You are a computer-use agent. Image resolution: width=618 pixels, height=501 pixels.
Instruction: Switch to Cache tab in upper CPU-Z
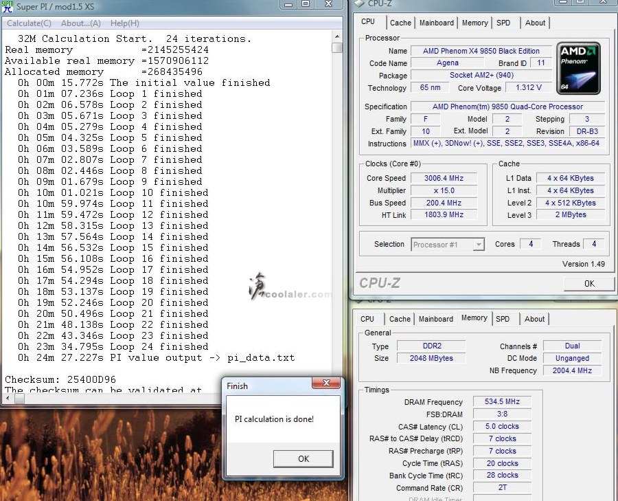pyautogui.click(x=400, y=23)
